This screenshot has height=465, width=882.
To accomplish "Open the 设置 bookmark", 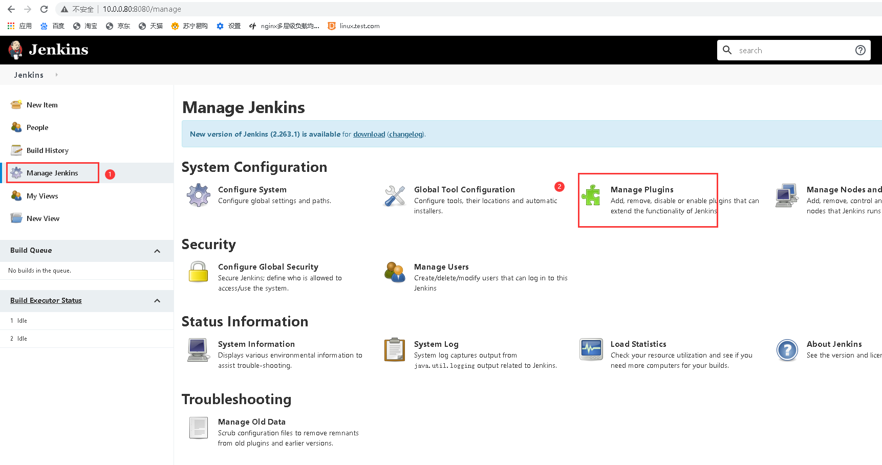I will 228,26.
